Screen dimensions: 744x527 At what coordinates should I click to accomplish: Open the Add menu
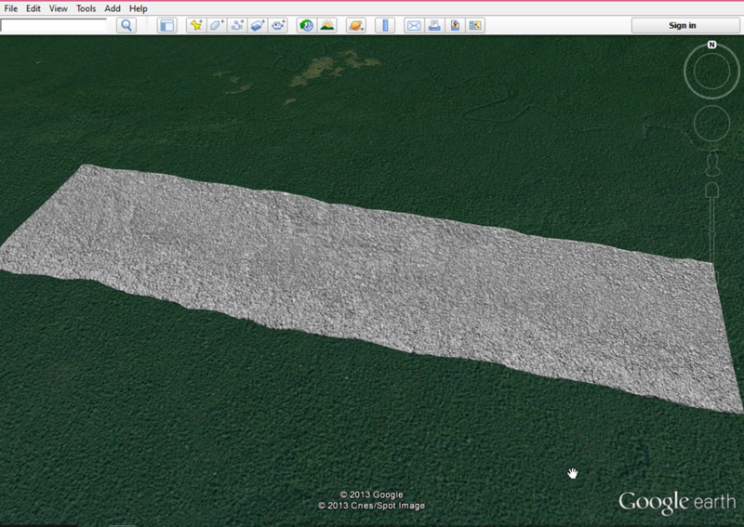coord(113,8)
